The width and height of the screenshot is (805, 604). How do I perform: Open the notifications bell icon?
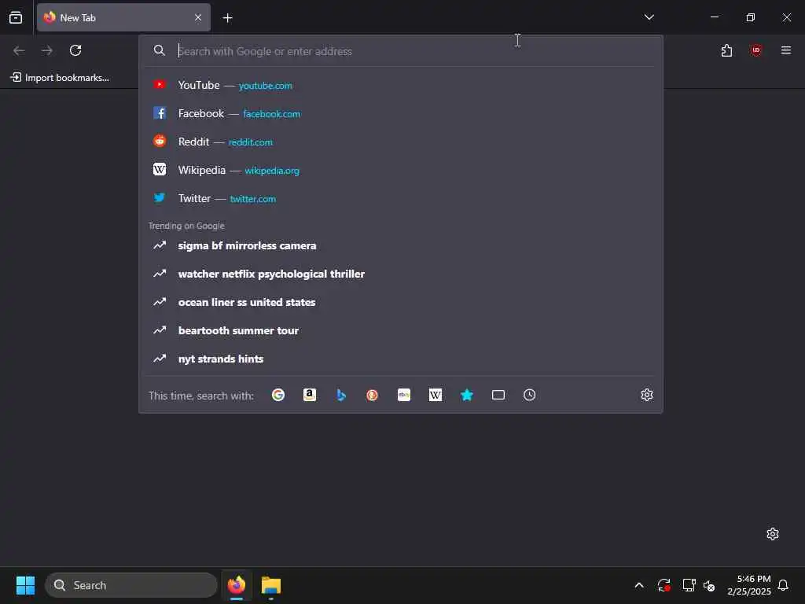pyautogui.click(x=783, y=585)
